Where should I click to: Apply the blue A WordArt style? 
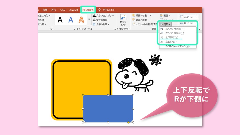pyautogui.click(x=71, y=20)
